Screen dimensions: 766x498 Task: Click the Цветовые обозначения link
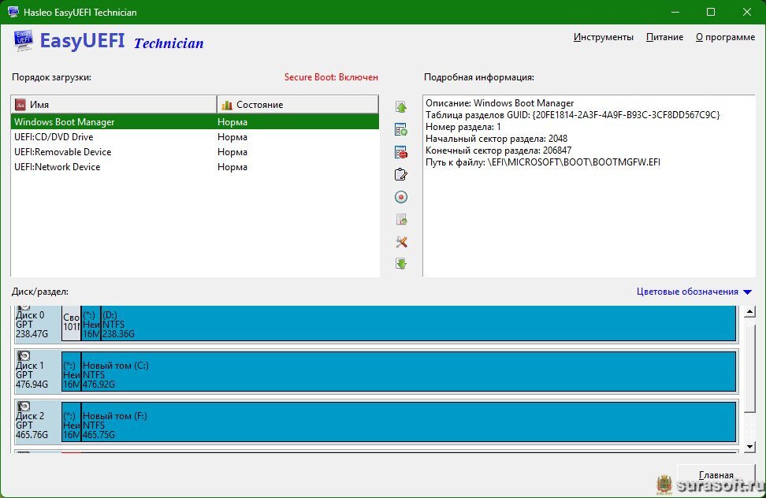[x=687, y=292]
